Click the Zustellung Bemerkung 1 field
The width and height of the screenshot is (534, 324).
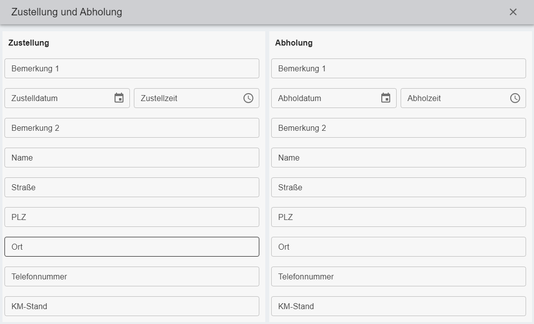click(x=131, y=68)
